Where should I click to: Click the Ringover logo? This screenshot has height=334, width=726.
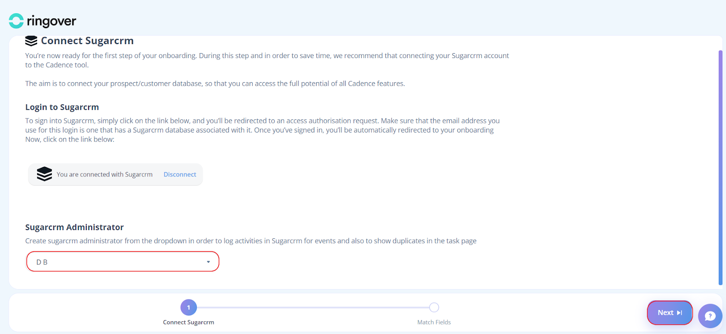(x=43, y=21)
